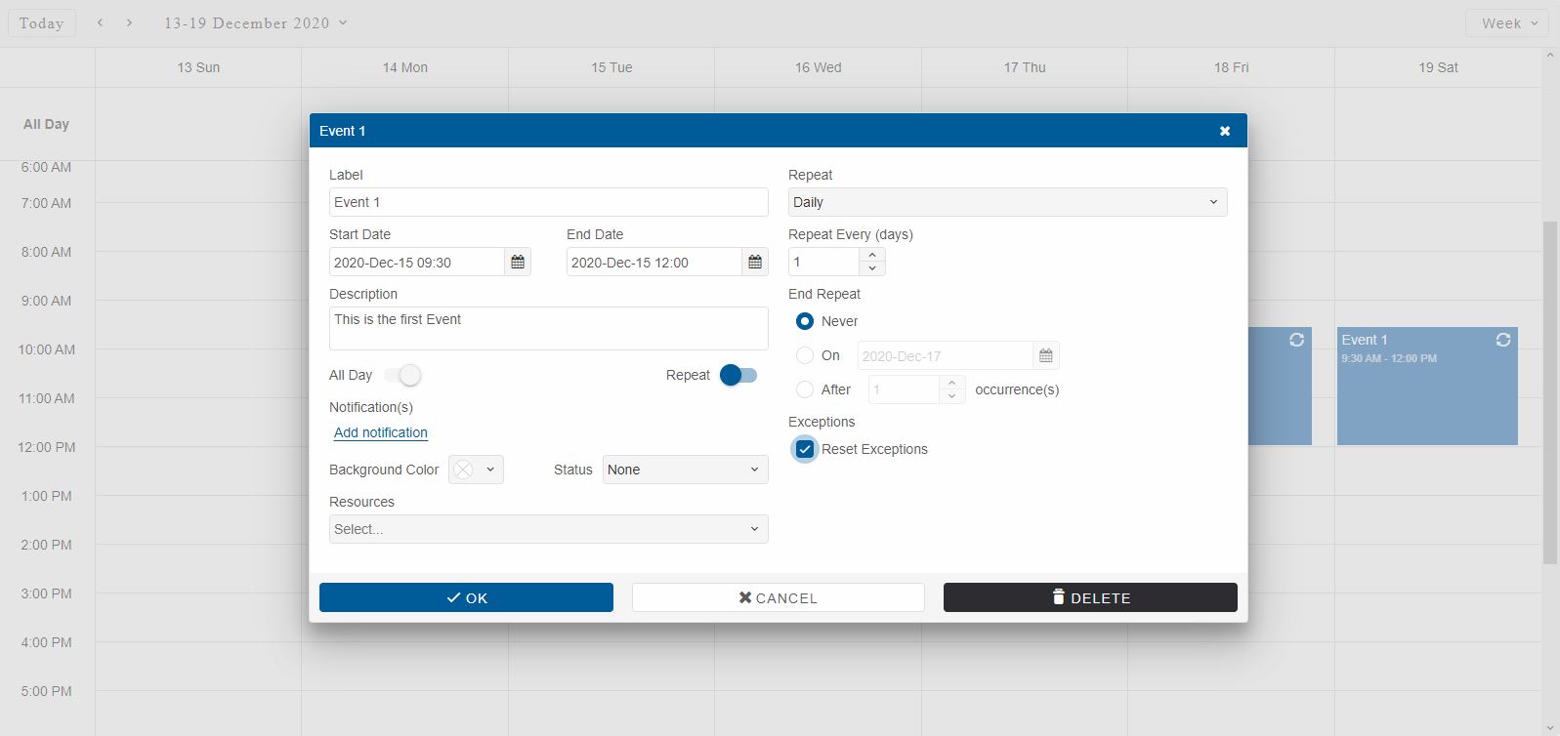
Task: Click the 9:00 AM time label
Action: click(46, 301)
